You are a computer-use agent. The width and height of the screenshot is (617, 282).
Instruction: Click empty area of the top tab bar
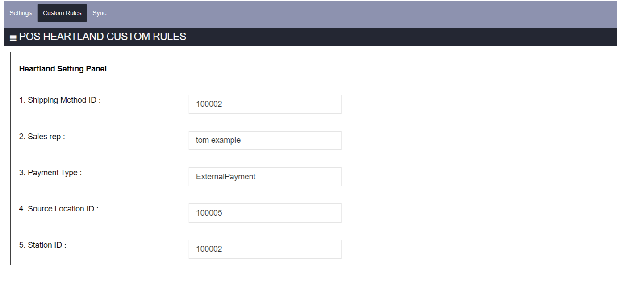coord(357,13)
